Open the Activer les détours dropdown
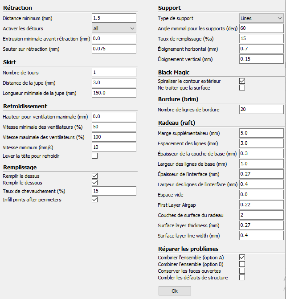This screenshot has height=299, width=286. point(114,29)
